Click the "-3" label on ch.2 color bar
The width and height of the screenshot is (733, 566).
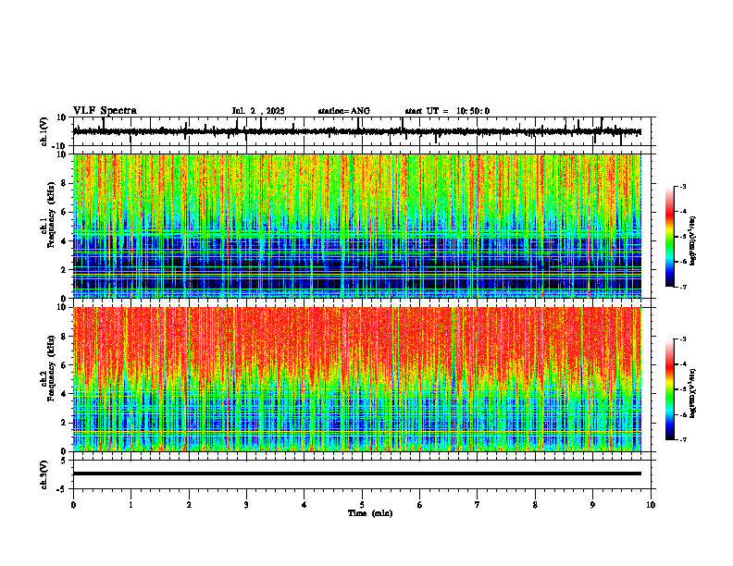point(683,339)
